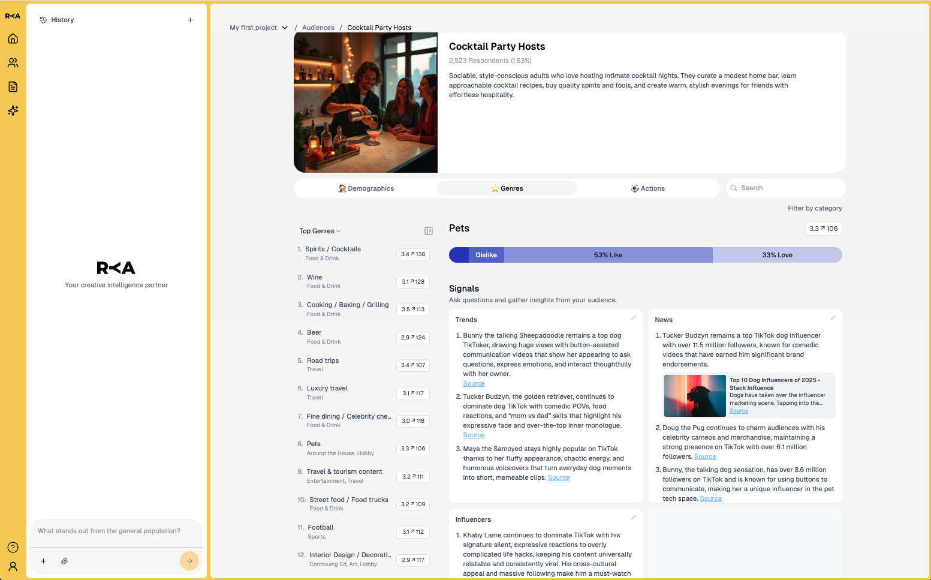Click the cocktail party audience photo
931x580 pixels.
point(366,103)
